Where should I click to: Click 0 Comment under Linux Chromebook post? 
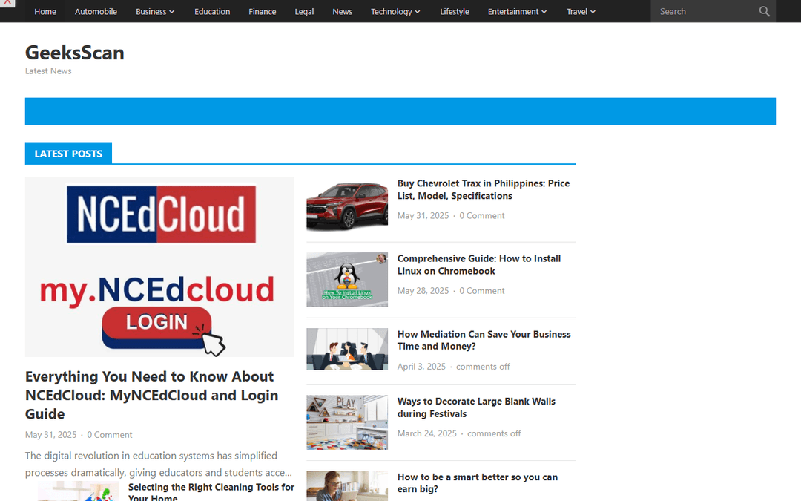pos(482,290)
